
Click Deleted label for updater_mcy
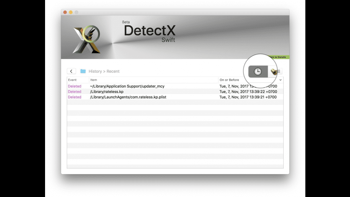coord(74,86)
